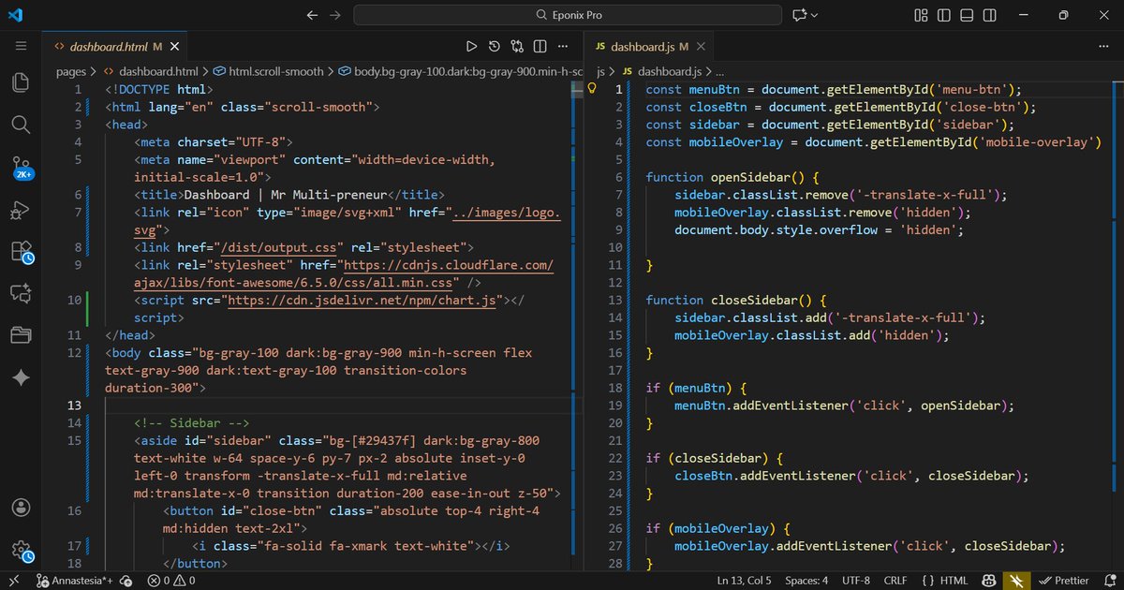The height and width of the screenshot is (590, 1124).
Task: Click the yellow highlighted status bar icon
Action: coord(1014,581)
